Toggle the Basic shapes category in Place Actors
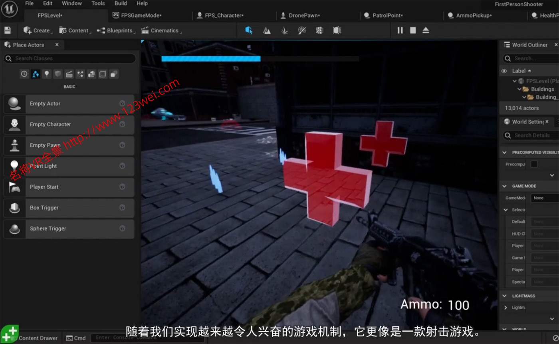This screenshot has height=344, width=559. click(x=35, y=74)
